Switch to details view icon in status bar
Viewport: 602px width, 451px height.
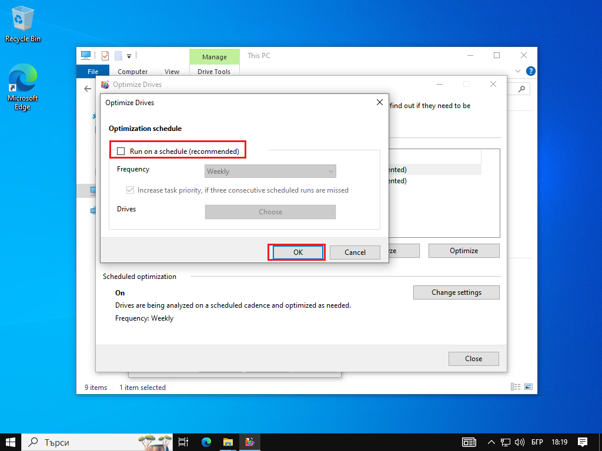[516, 387]
